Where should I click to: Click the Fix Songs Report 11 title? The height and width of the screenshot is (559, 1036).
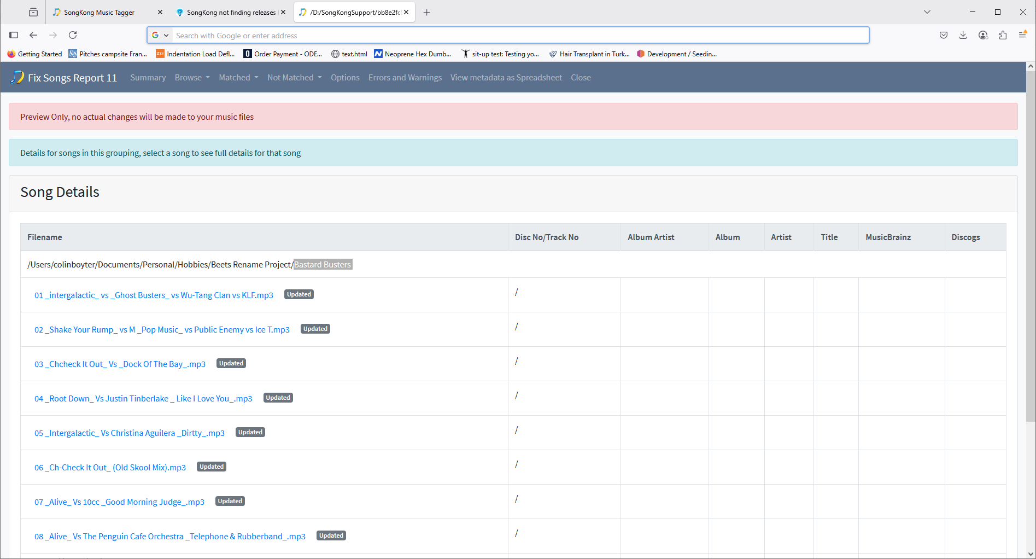click(72, 78)
